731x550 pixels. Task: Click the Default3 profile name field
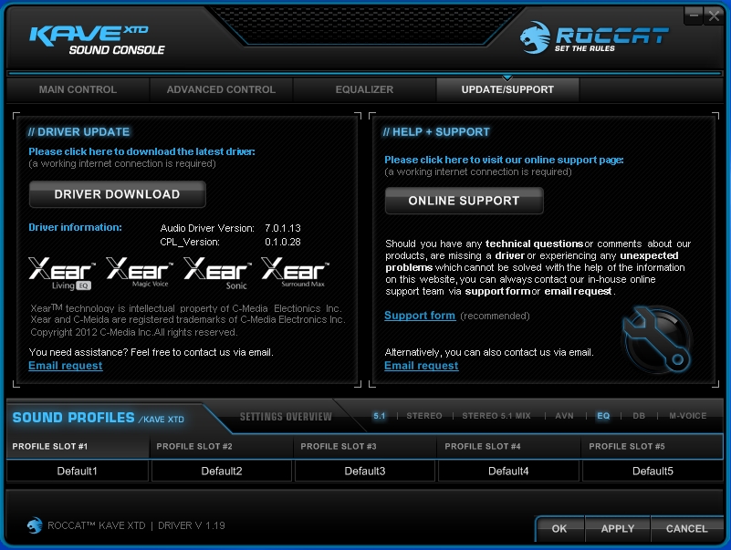(366, 471)
